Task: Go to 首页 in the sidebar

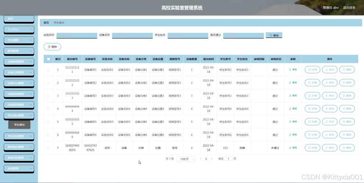Action: 19,19
